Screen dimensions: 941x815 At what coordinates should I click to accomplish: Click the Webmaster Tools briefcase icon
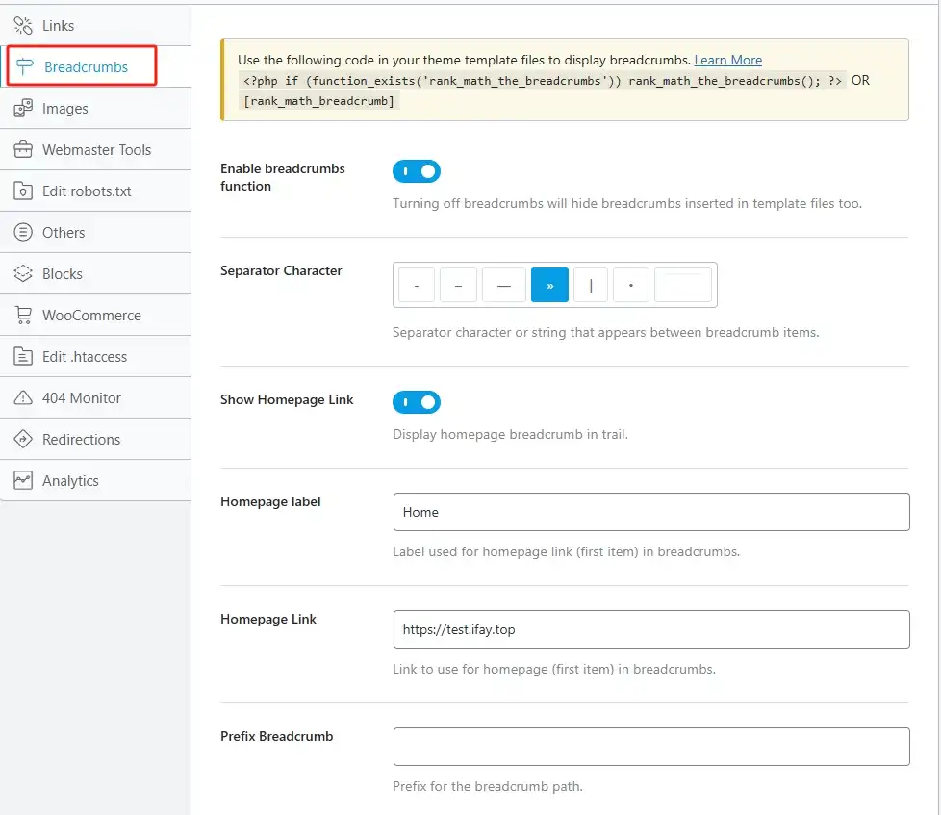[23, 149]
